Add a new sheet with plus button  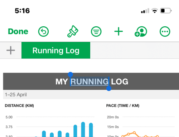(11, 50)
